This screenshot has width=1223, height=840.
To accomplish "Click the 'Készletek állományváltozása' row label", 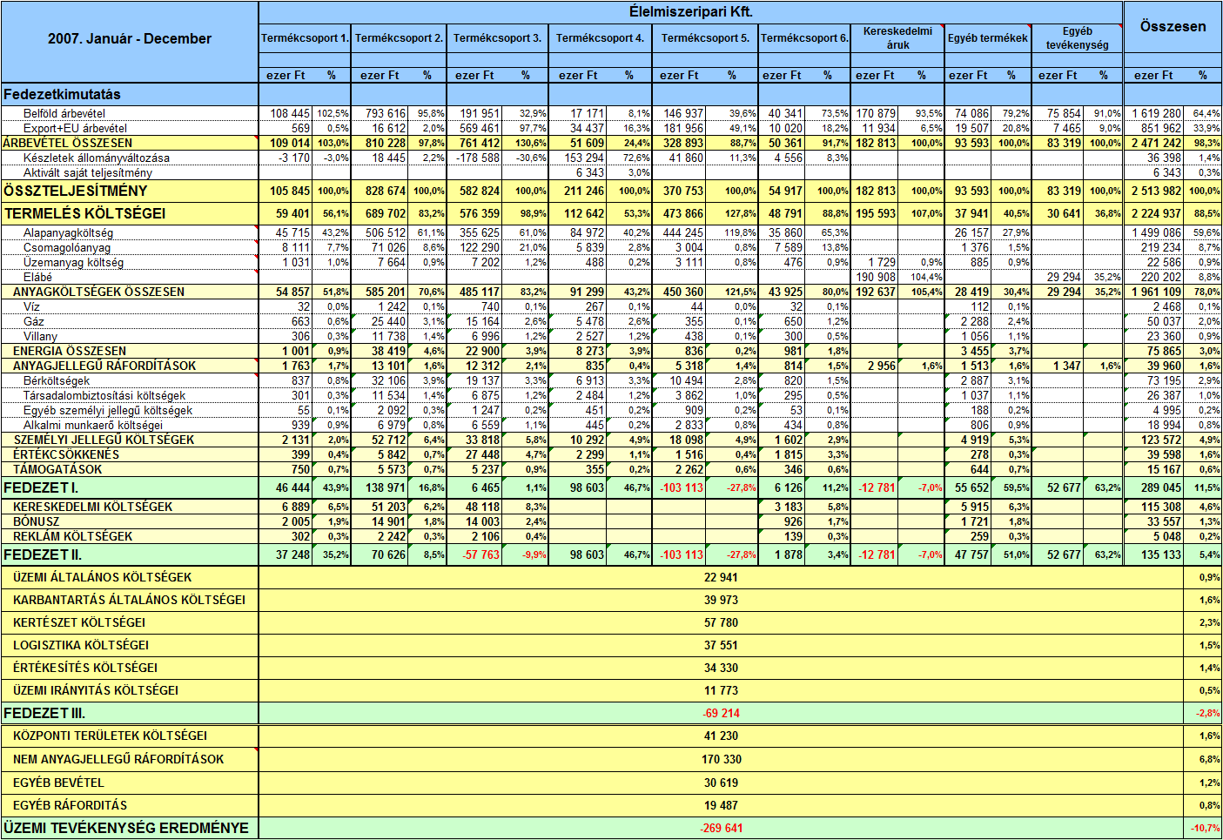I will click(x=97, y=158).
